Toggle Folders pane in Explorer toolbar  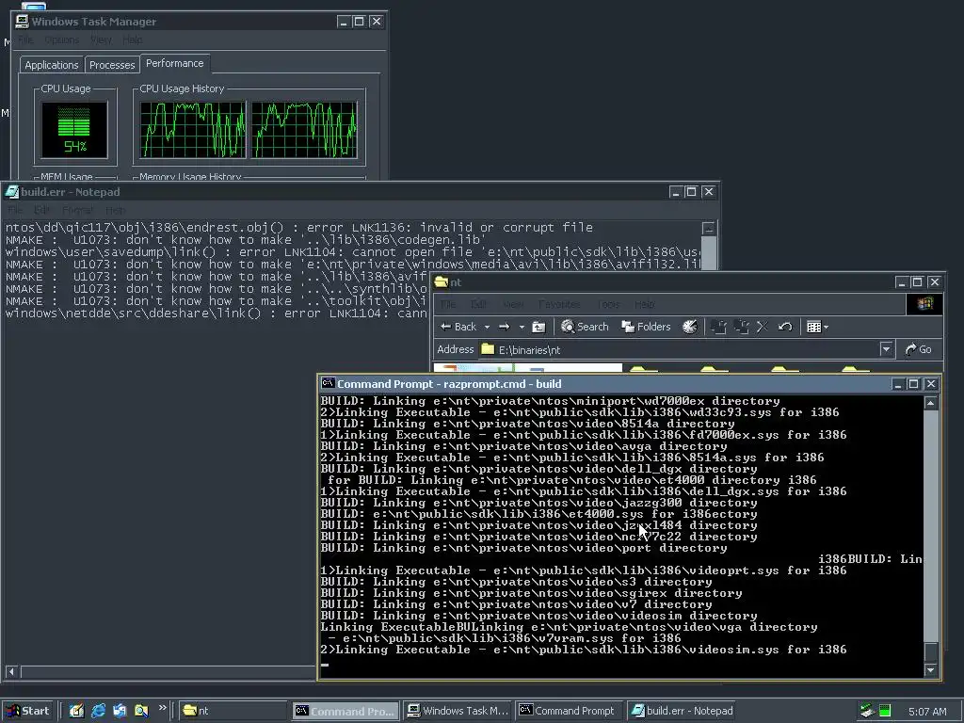646,327
